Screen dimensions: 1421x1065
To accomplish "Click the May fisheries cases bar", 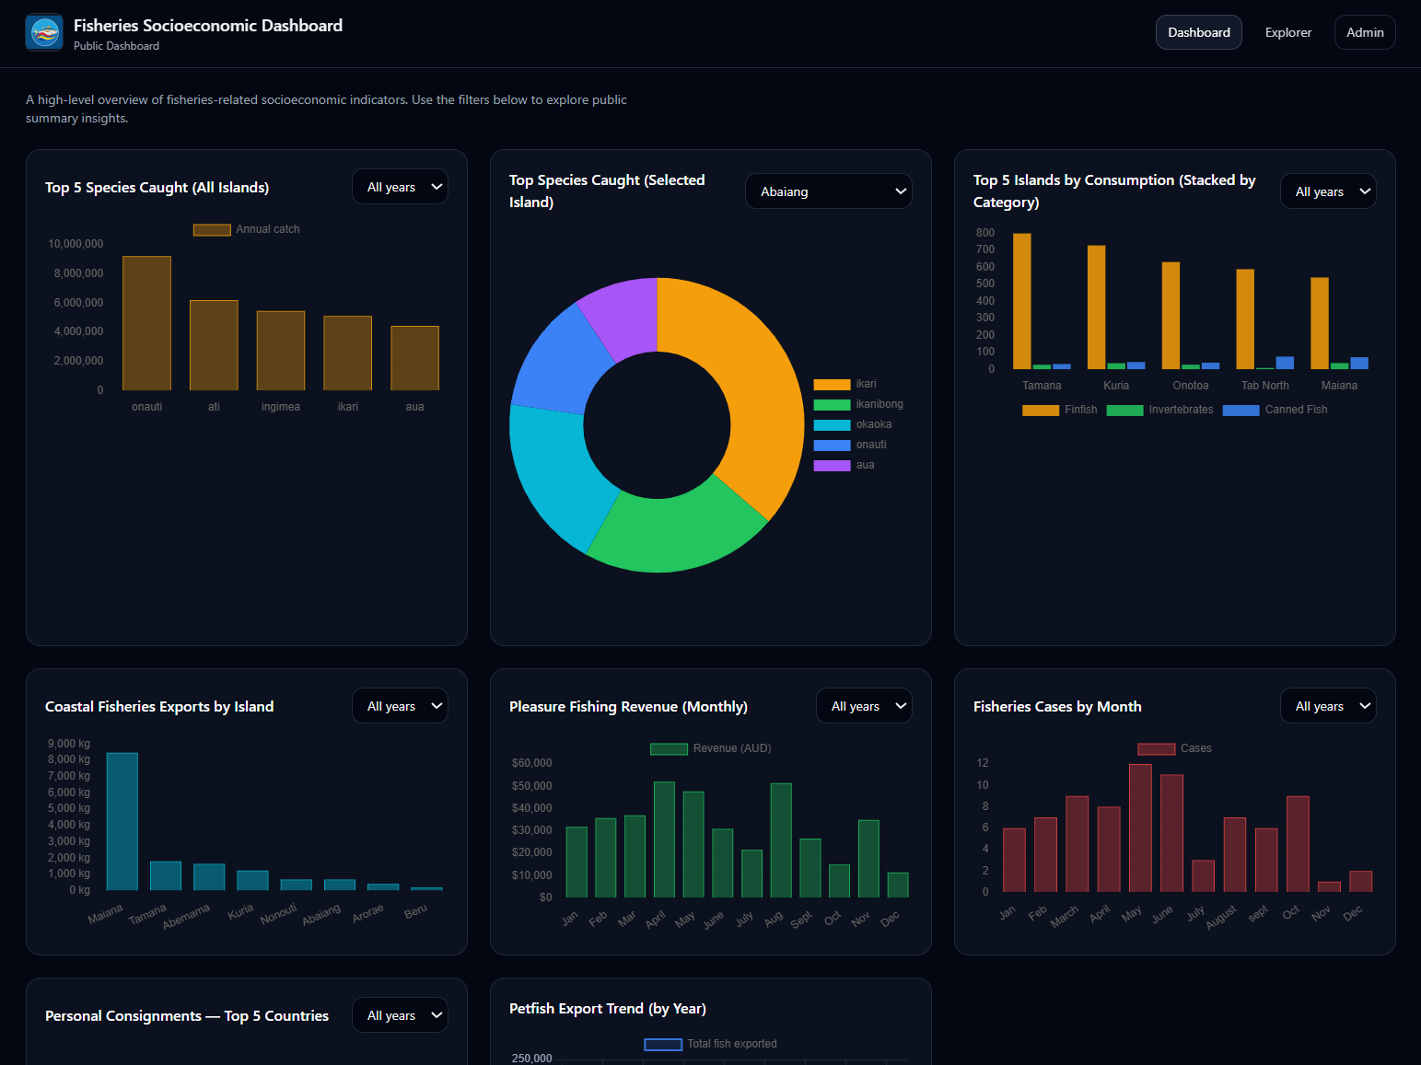I will 1140,828.
